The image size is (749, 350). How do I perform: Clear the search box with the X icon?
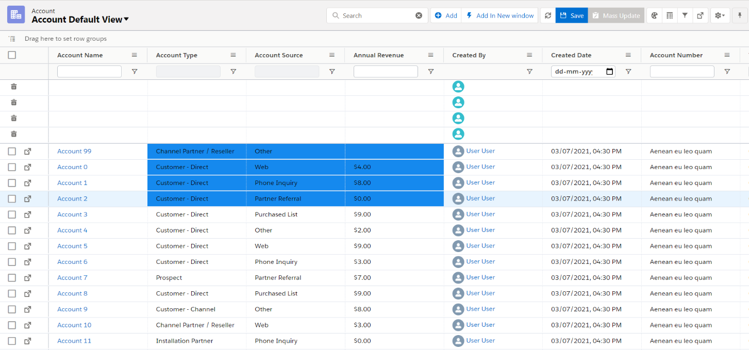coord(419,15)
